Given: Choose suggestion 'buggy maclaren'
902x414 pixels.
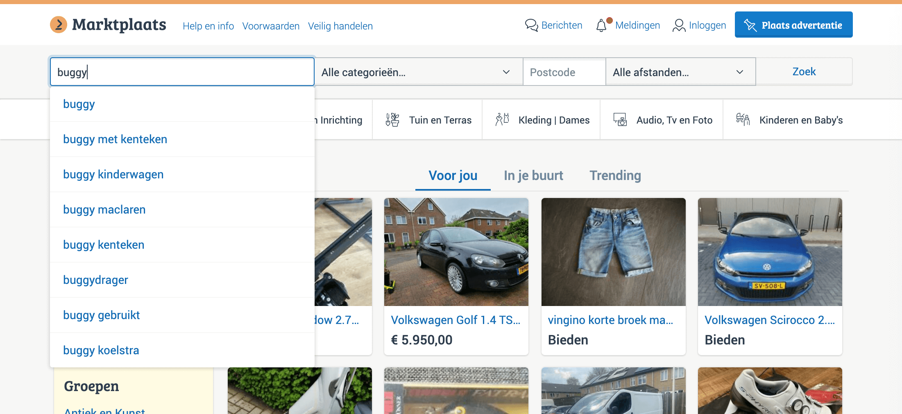Looking at the screenshot, I should (x=182, y=210).
